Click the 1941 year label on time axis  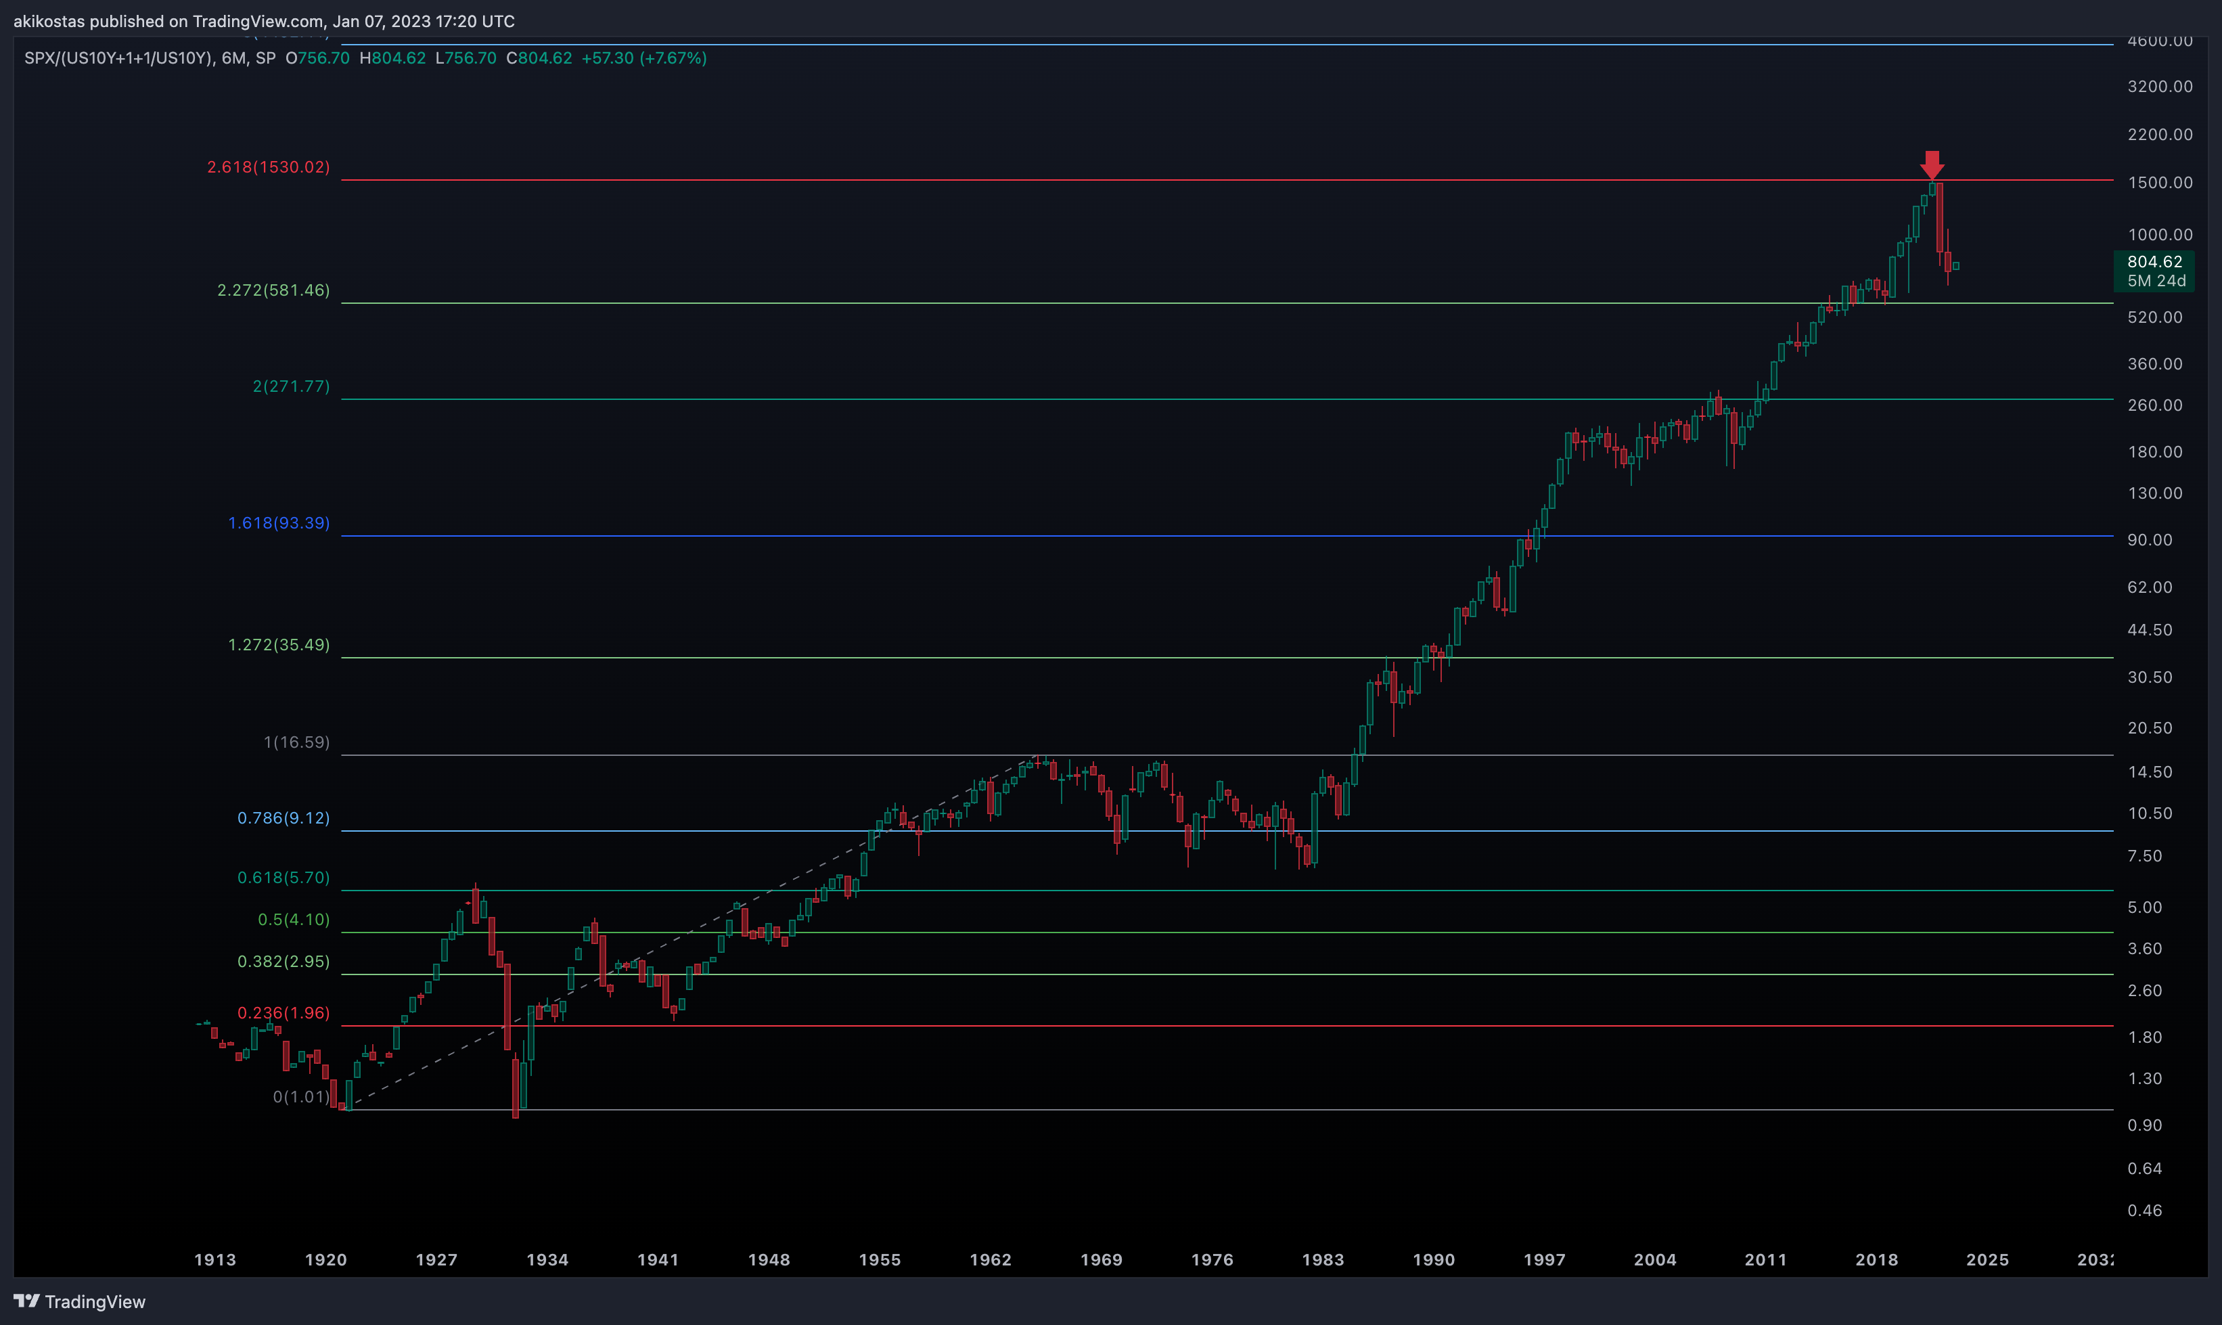coord(658,1260)
